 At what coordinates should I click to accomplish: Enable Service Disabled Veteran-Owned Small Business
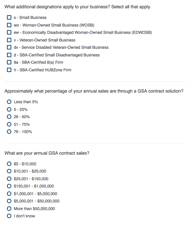coord(9,47)
